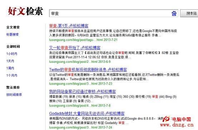Select 全文搜索 search mode
Image resolution: width=198 pixels, height=130 pixels.
click(13, 27)
